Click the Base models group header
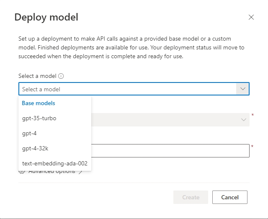268x219 pixels. point(39,103)
